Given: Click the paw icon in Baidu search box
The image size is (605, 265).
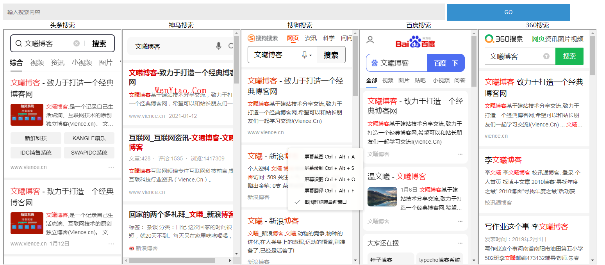Looking at the screenshot, I should 375,63.
